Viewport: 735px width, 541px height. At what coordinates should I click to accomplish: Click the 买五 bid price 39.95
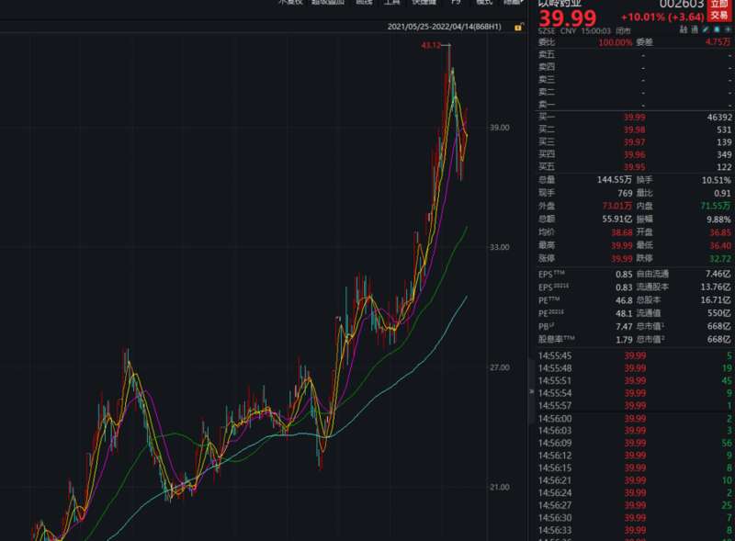tap(634, 167)
